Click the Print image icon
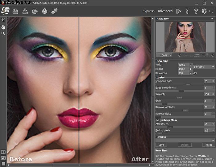The height and width of the screenshot is (167, 216). (x=35, y=11)
